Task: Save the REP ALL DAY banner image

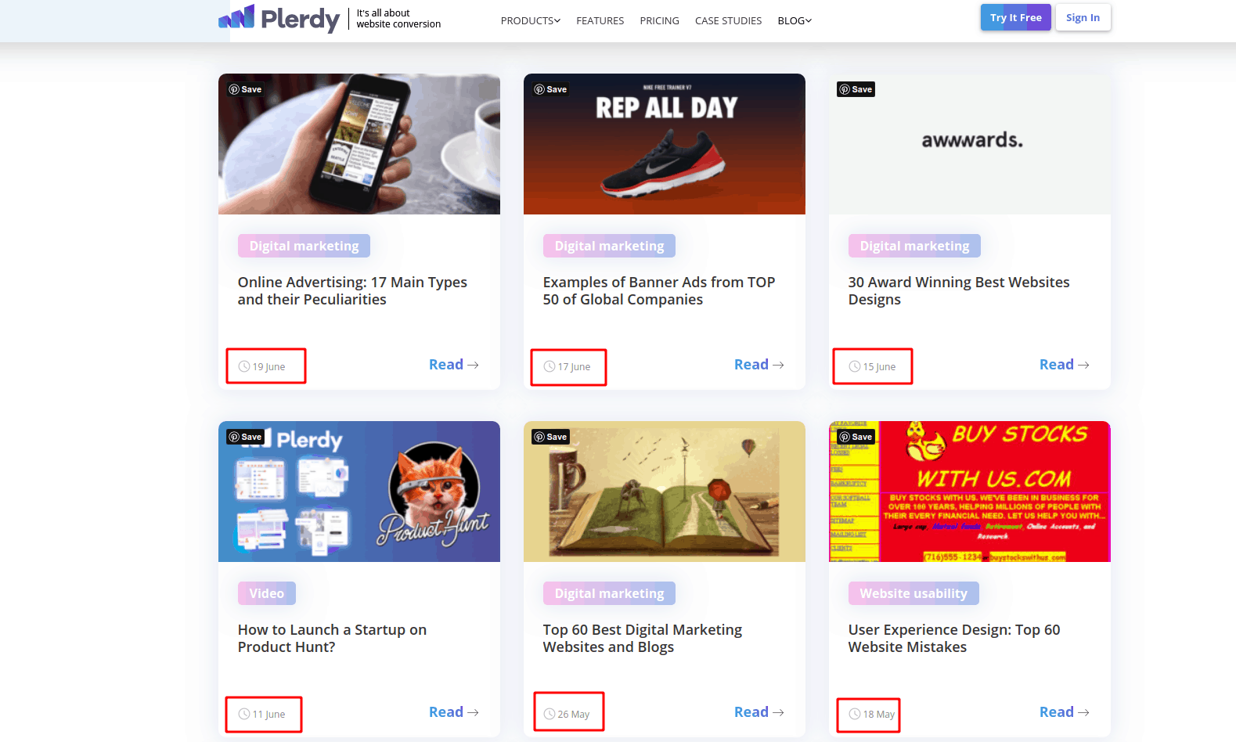Action: pyautogui.click(x=550, y=89)
